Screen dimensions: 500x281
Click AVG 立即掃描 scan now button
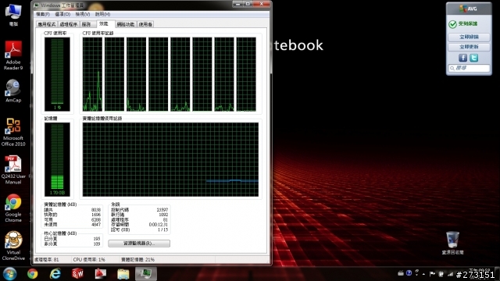pos(469,37)
